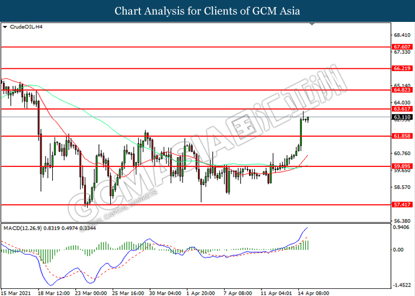
Task: Click the 63.617 resistance price tag
Action: [x=402, y=109]
